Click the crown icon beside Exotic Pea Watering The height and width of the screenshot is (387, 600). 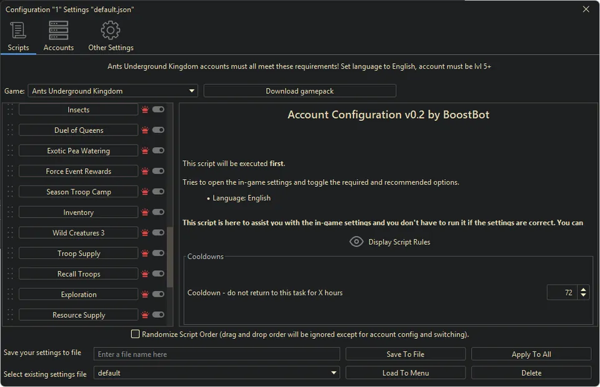pos(145,150)
